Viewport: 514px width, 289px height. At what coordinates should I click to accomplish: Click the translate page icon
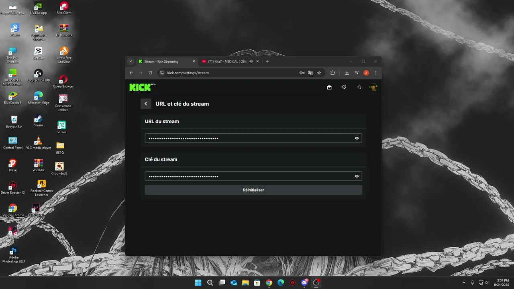tap(310, 73)
